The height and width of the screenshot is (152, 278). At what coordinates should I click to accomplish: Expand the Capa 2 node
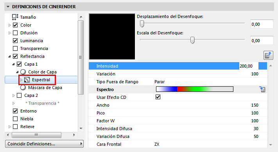13,95
